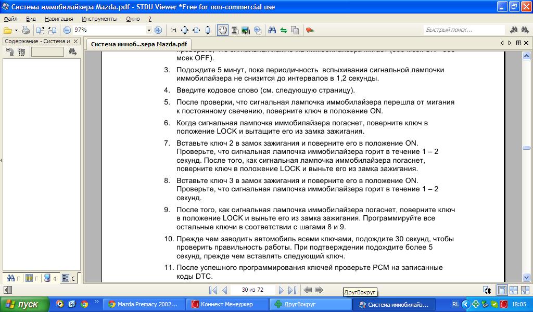
Task: Zoom out with the minus button
Action: coord(67,30)
